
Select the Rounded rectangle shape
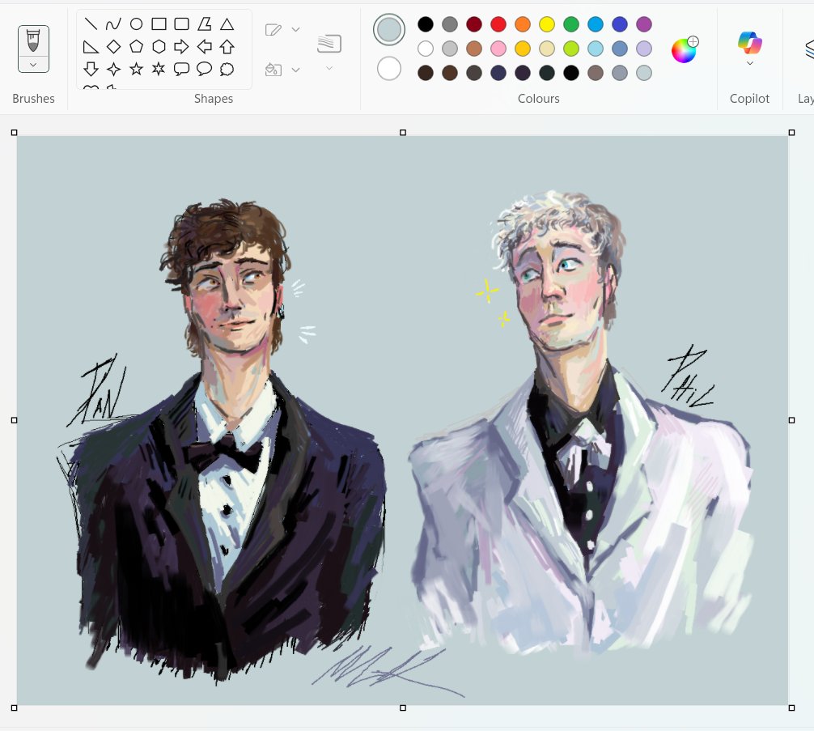point(182,24)
